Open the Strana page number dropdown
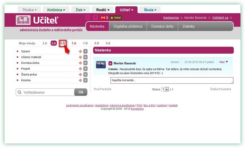Screen dimensions: 245x148 pyautogui.click(x=165, y=89)
